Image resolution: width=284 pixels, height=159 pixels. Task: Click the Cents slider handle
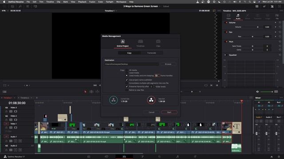click(x=252, y=50)
